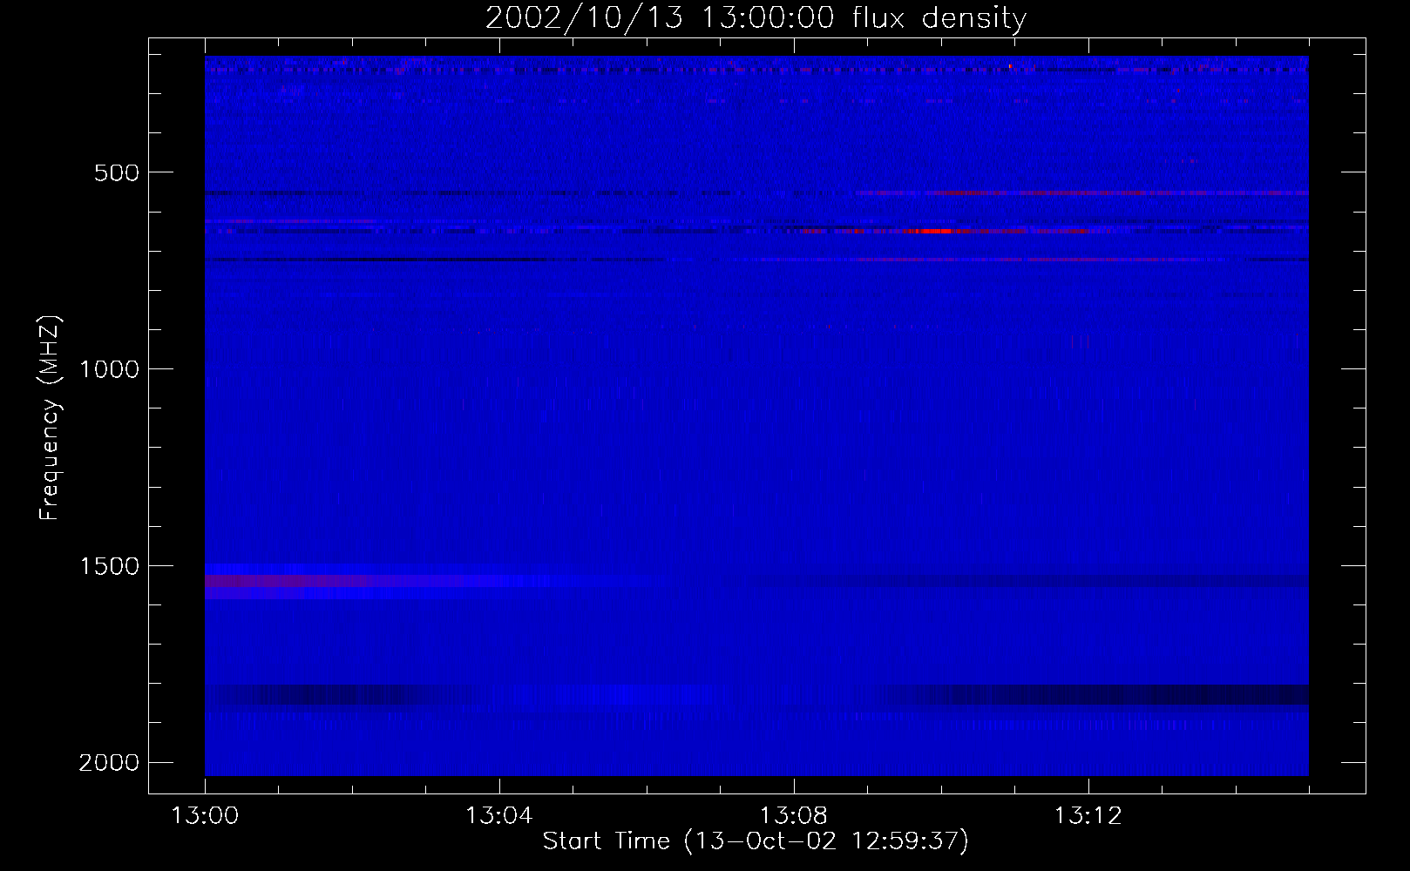Click the 13:08 time tick label
This screenshot has width=1410, height=871.
(x=794, y=816)
